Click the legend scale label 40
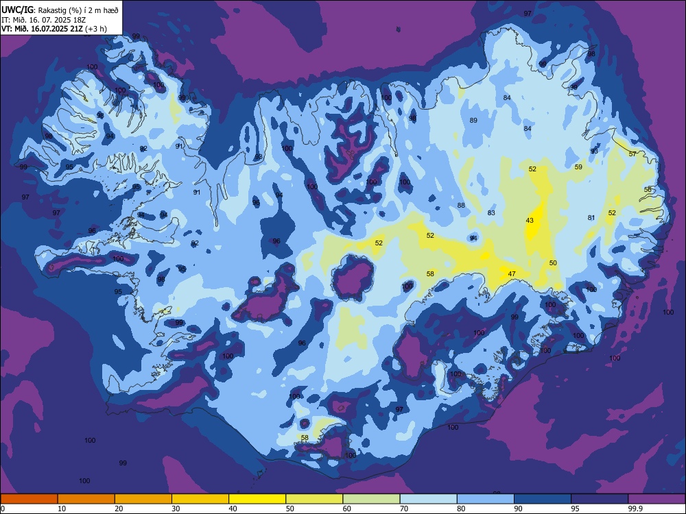This screenshot has width=686, height=514. click(x=233, y=509)
